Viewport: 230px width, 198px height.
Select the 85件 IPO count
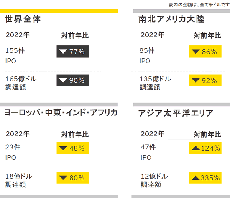point(148,50)
